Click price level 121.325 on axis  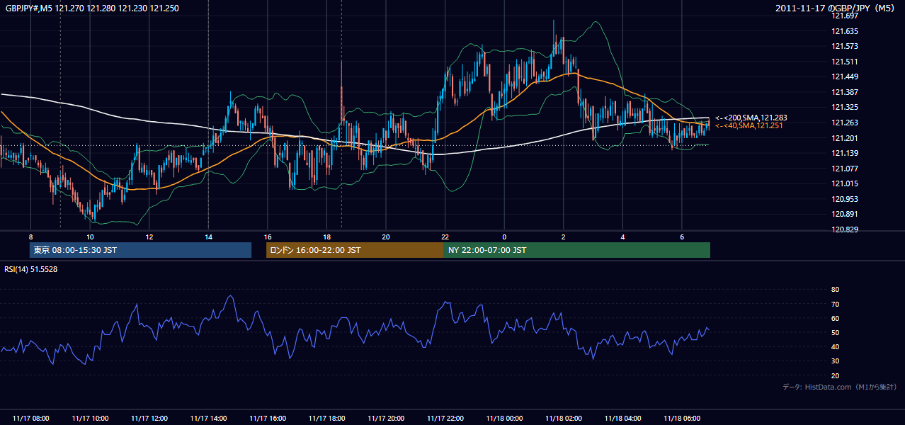point(846,107)
